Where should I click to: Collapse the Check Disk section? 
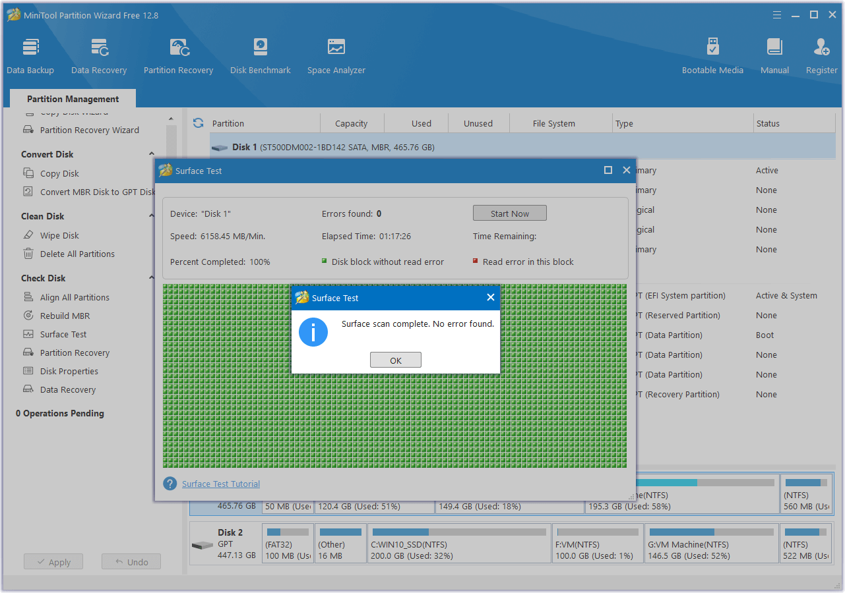coord(152,279)
